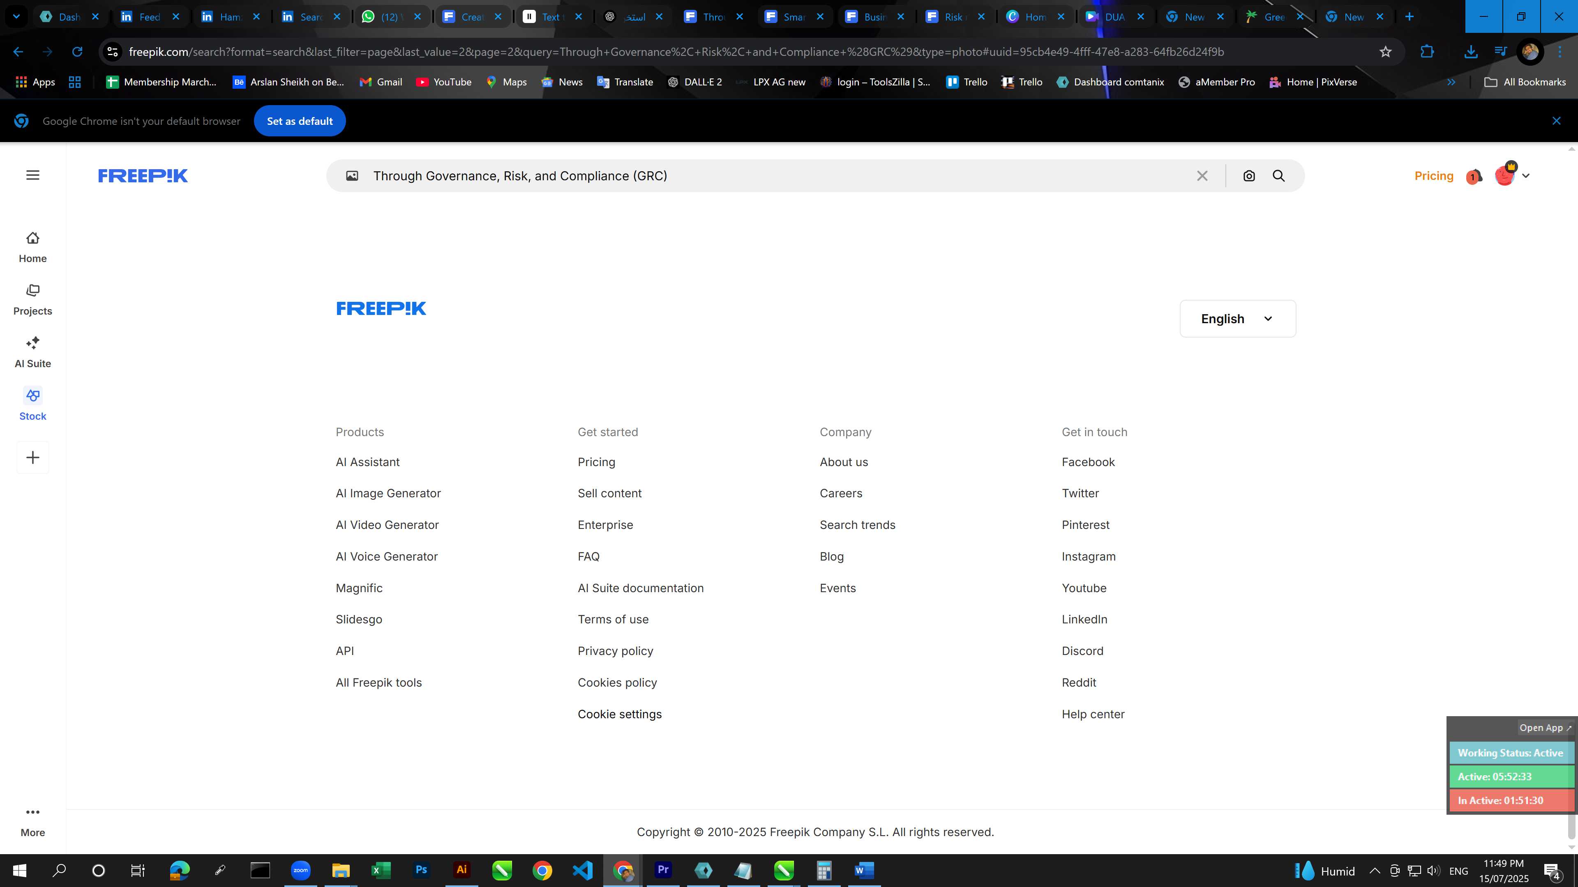Open Search trends footer link

(x=857, y=525)
